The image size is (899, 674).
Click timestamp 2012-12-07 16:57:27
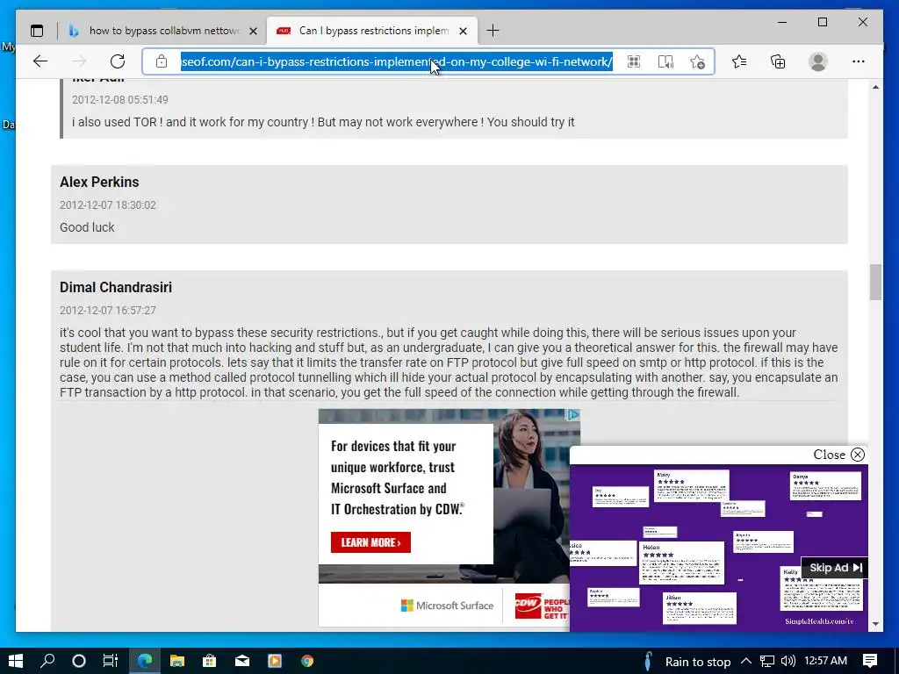coord(108,311)
